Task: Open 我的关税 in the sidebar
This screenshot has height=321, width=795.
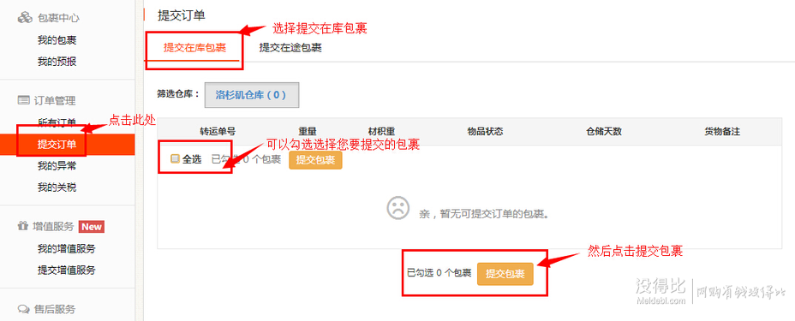Action: pyautogui.click(x=57, y=187)
